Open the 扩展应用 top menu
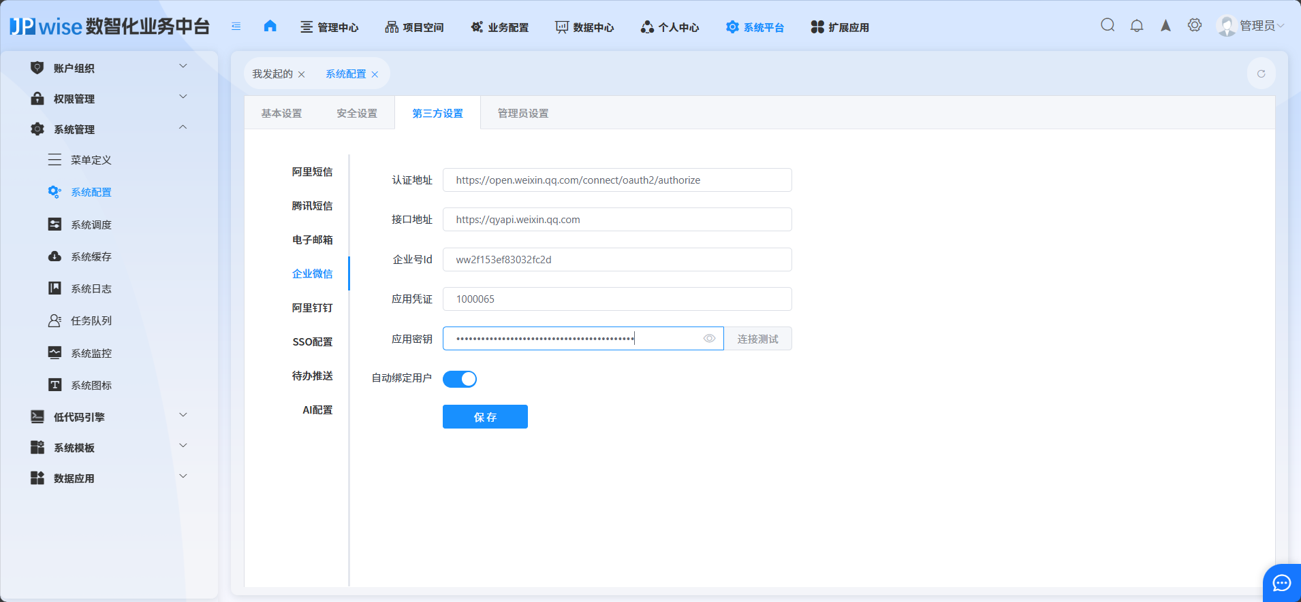Image resolution: width=1301 pixels, height=602 pixels. (840, 27)
